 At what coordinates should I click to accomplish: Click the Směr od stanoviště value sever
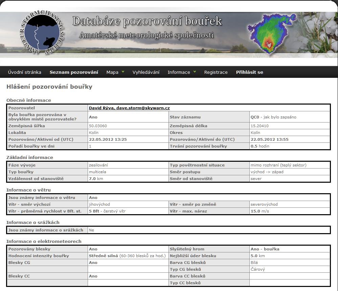(256, 179)
